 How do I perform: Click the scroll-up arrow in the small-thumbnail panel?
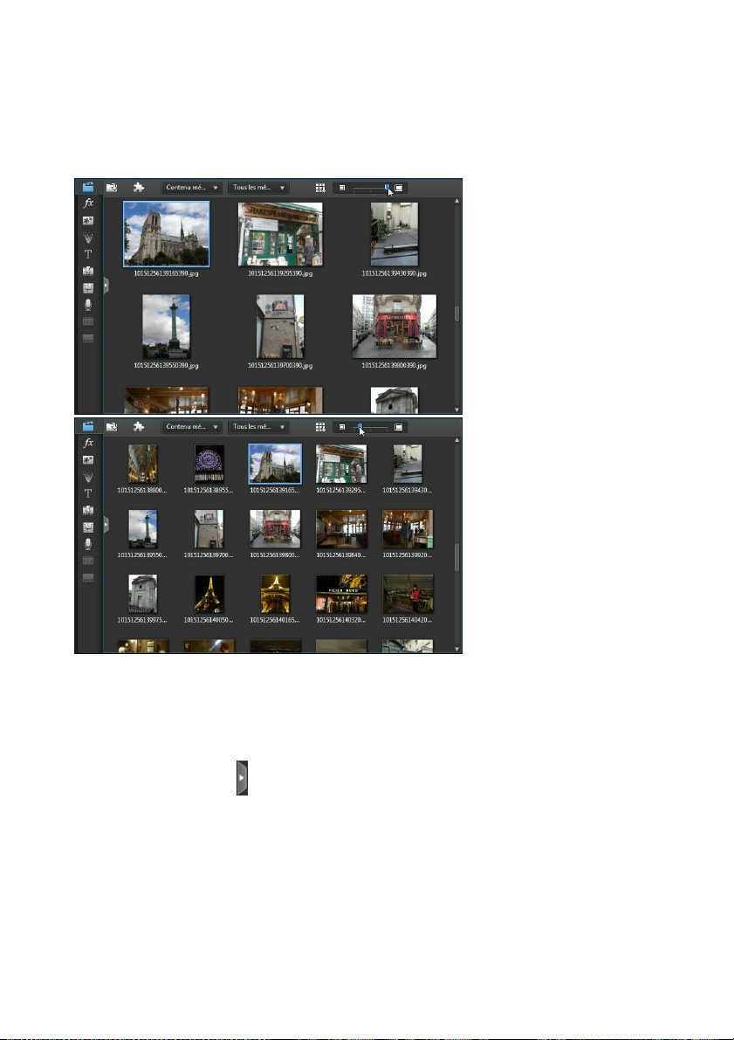[x=456, y=440]
